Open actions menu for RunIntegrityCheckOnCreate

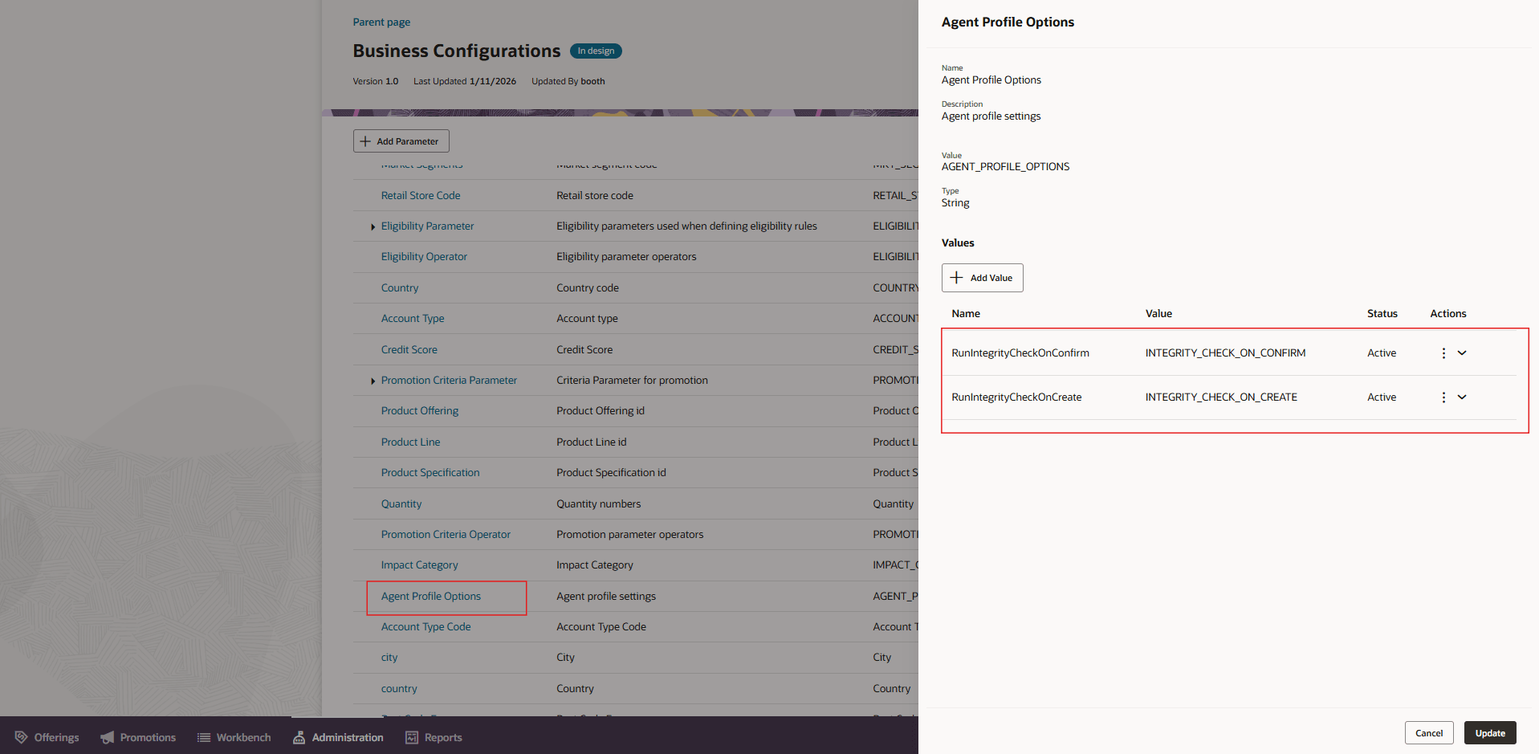[x=1443, y=397]
